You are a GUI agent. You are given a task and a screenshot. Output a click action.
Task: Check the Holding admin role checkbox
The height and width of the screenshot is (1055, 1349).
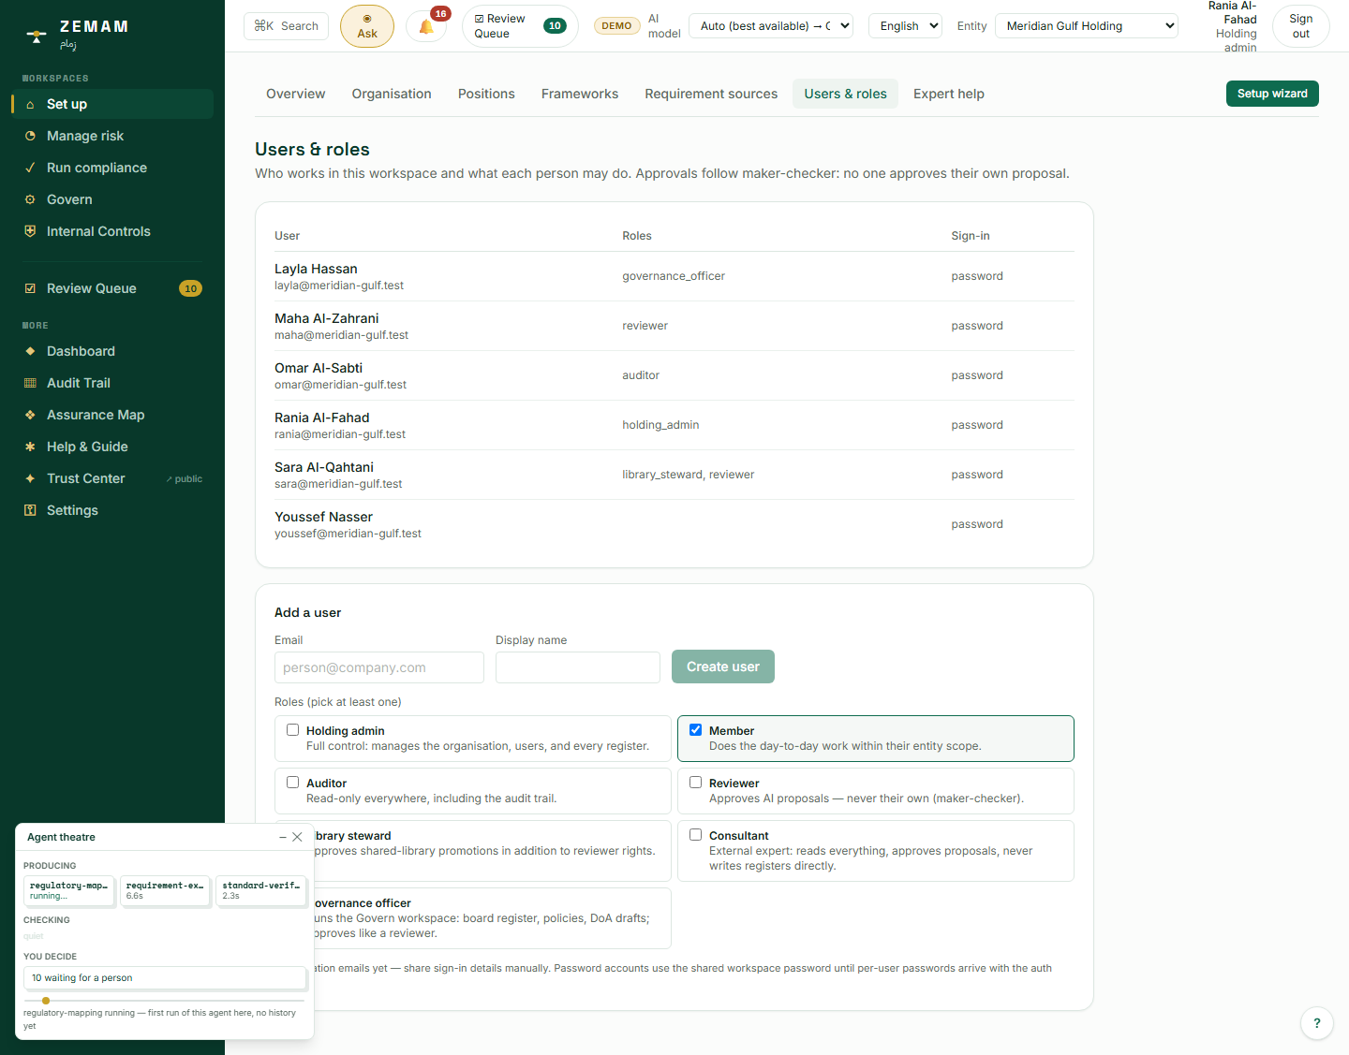(293, 729)
